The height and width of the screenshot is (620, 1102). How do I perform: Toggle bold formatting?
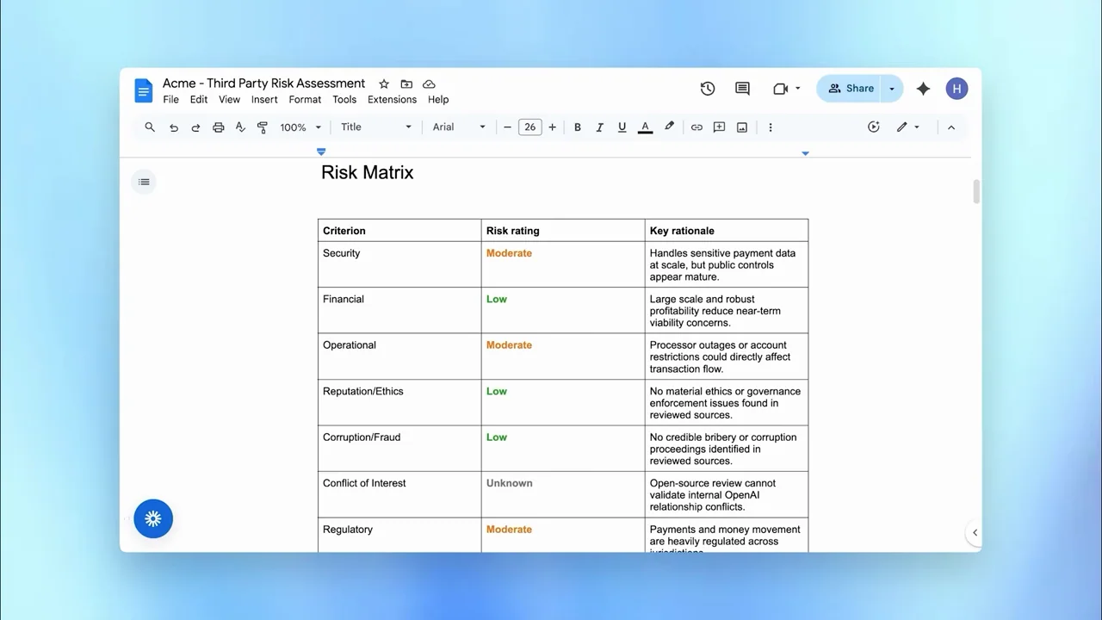pyautogui.click(x=577, y=127)
